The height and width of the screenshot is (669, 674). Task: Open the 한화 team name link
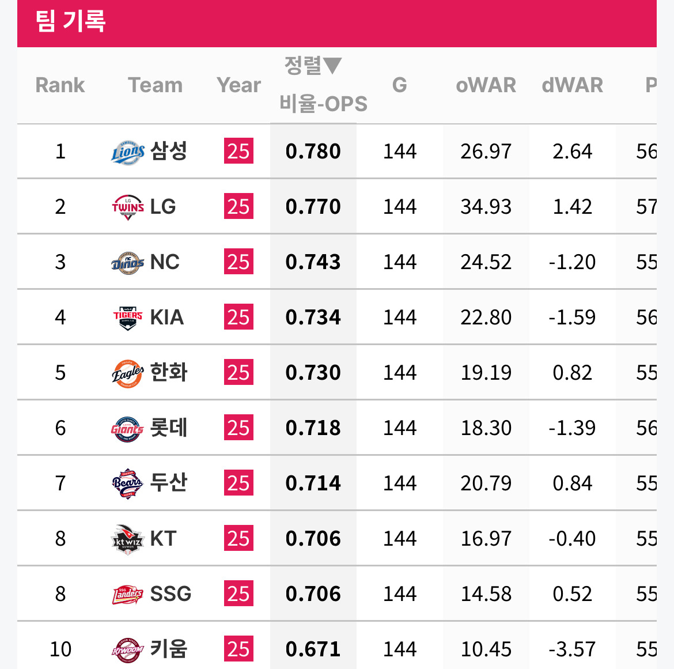click(x=169, y=373)
